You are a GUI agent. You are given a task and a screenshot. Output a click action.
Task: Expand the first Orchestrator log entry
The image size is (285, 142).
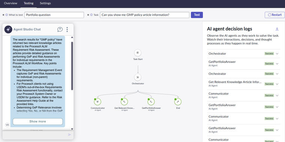(x=277, y=54)
